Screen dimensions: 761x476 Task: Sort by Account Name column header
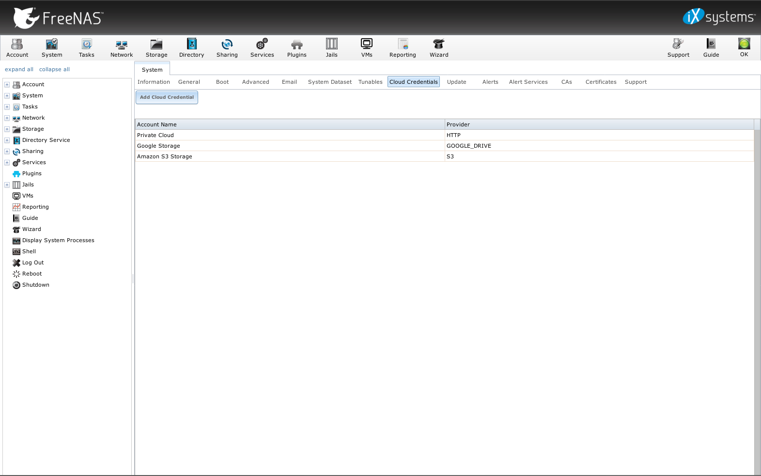(290, 124)
